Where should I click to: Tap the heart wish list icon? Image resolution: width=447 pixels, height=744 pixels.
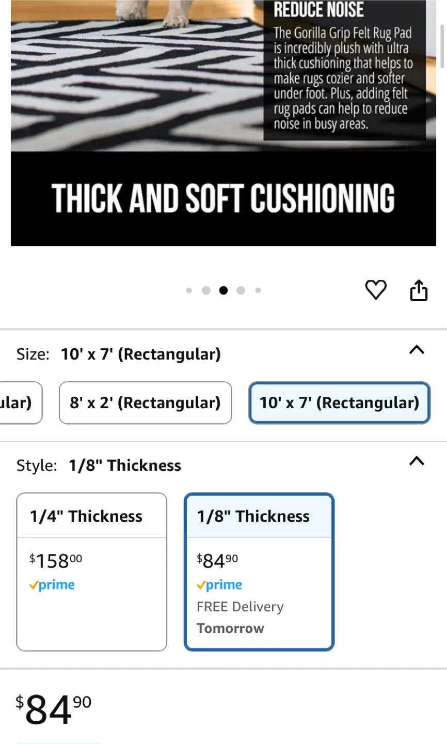[376, 290]
